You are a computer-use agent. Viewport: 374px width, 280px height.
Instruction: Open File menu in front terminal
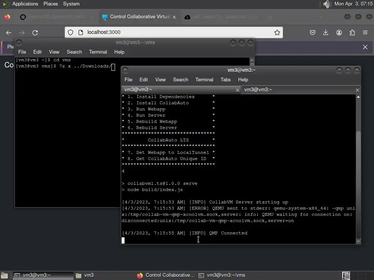point(128,79)
